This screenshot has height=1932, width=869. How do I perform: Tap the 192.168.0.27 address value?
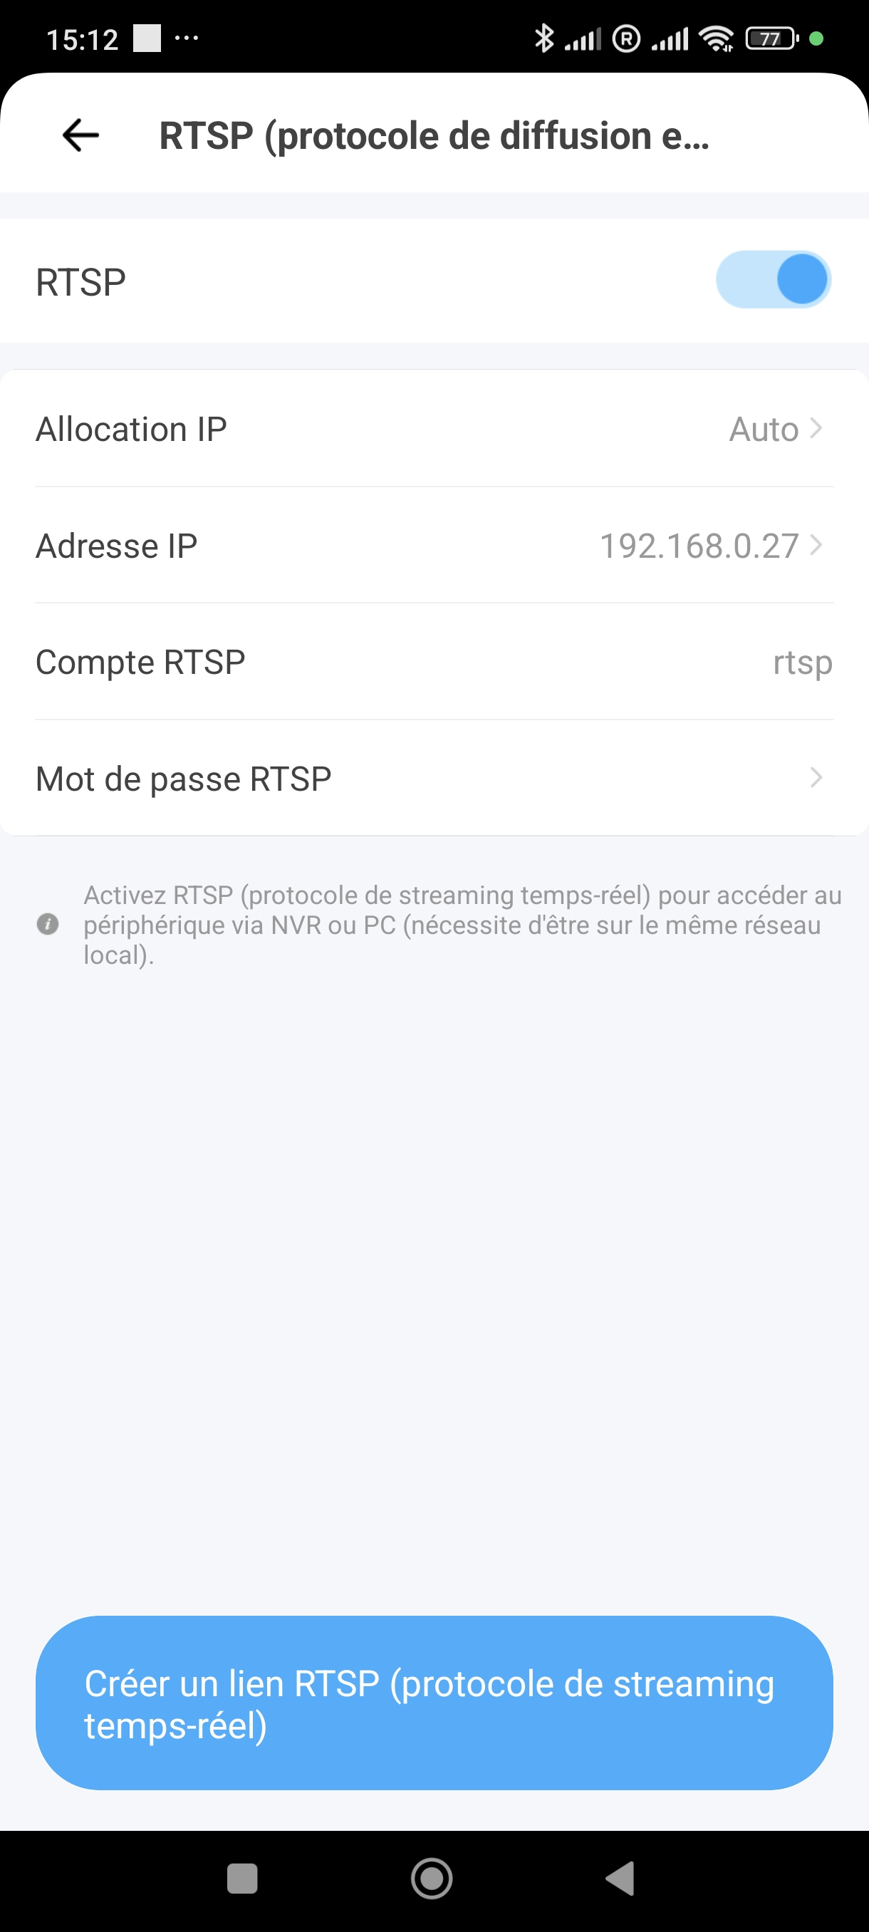699,545
